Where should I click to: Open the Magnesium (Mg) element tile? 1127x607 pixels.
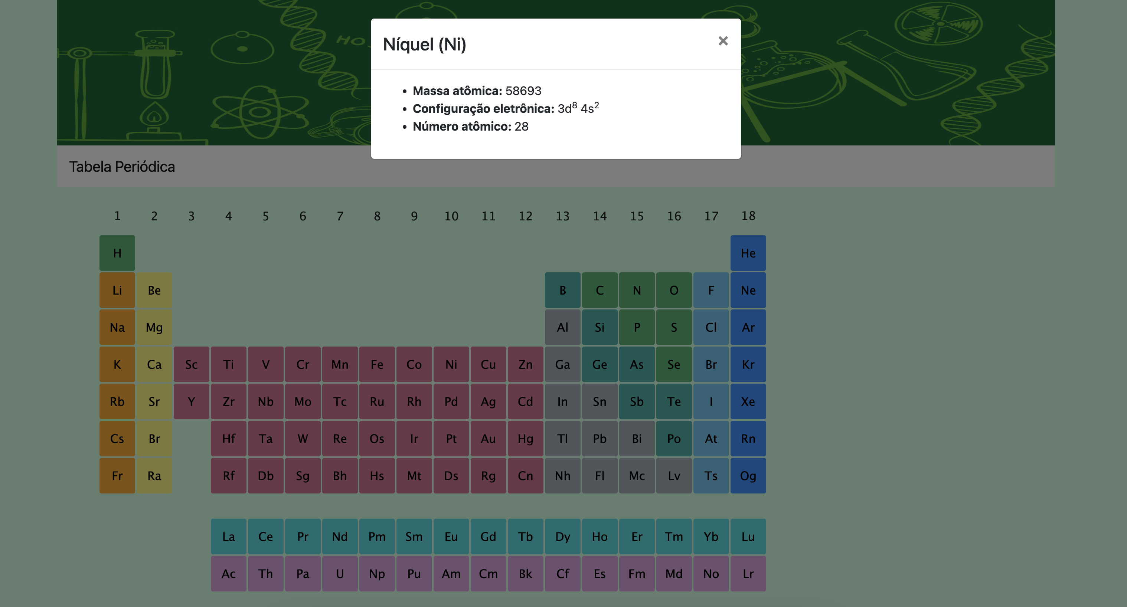point(154,327)
